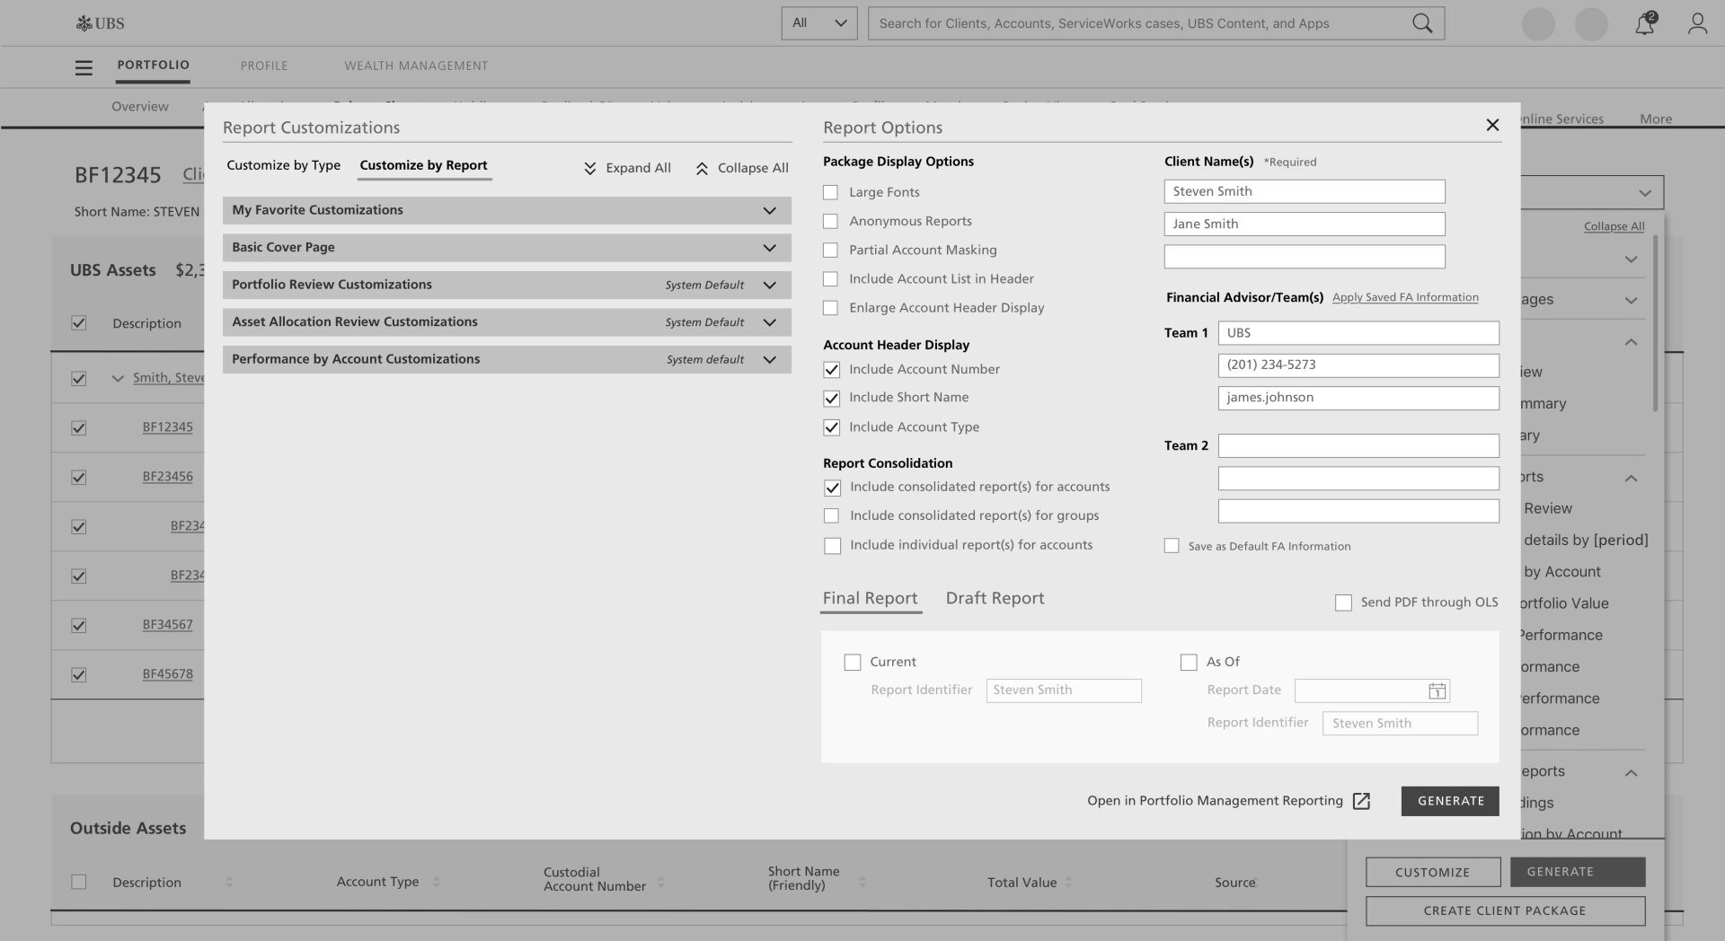Open the All search scope dropdown

(x=819, y=23)
